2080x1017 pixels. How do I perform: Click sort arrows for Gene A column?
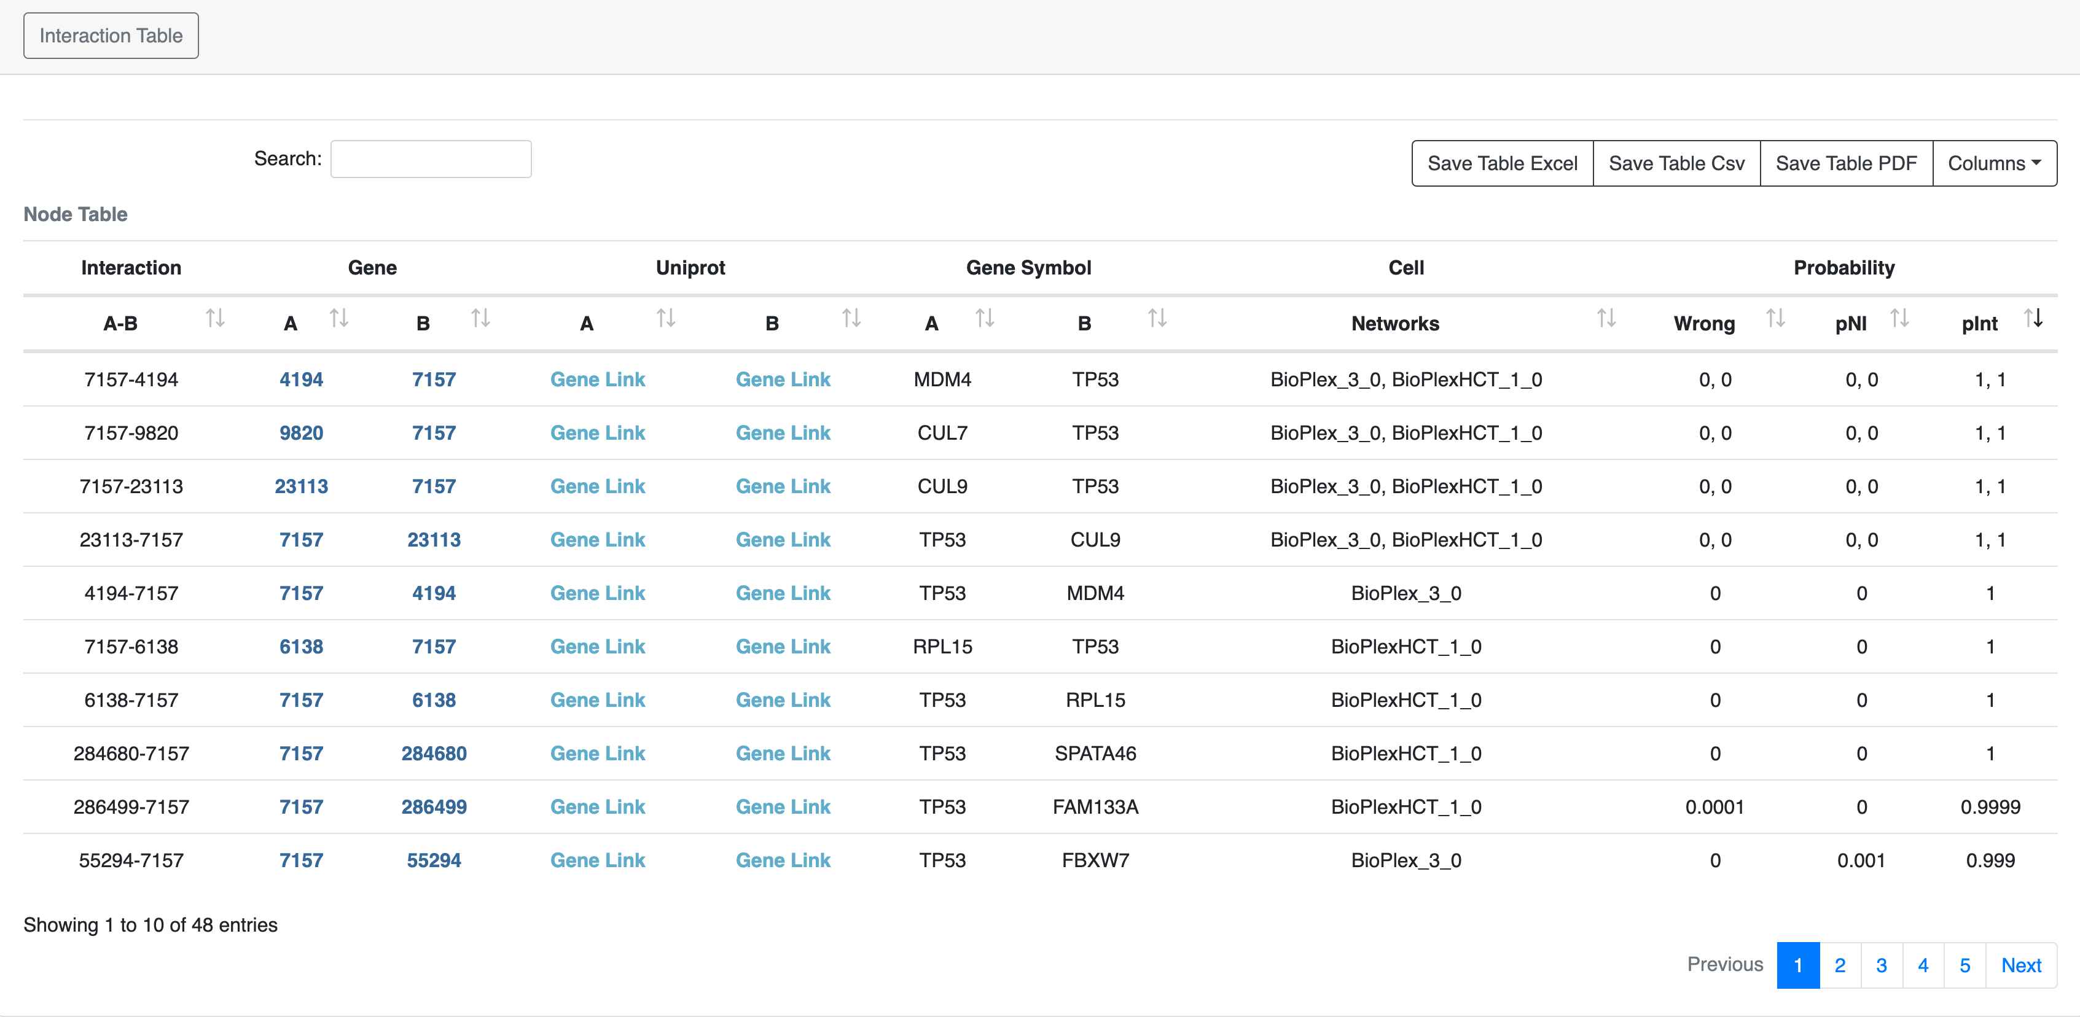pyautogui.click(x=339, y=319)
